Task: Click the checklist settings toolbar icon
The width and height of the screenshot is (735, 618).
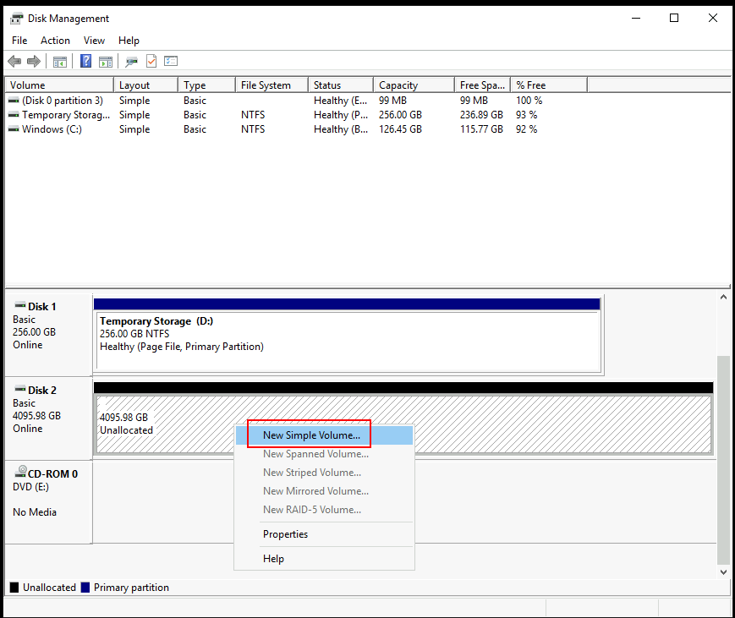Action: point(171,62)
